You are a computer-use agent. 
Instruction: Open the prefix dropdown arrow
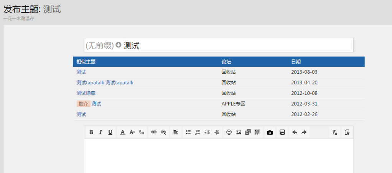tap(119, 45)
